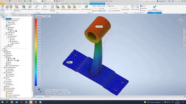Open the Connectors tool
Image resolution: width=186 pixels, height=104 pixels.
pos(37,8)
